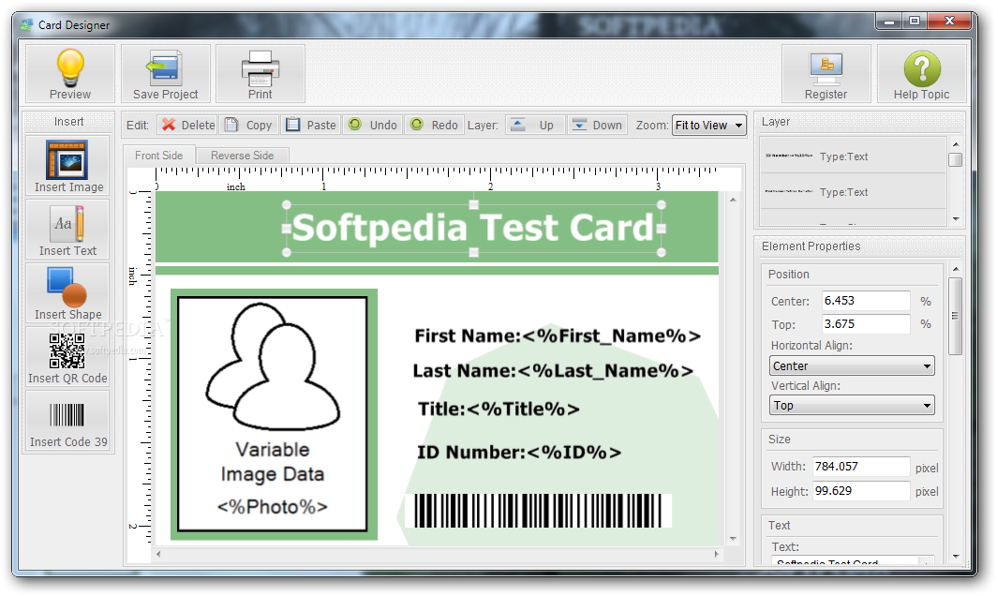Viewport: 997px width, 596px height.
Task: Select the barcode element on the card
Action: (538, 511)
